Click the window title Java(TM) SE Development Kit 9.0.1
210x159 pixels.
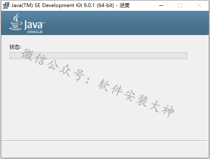point(70,5)
